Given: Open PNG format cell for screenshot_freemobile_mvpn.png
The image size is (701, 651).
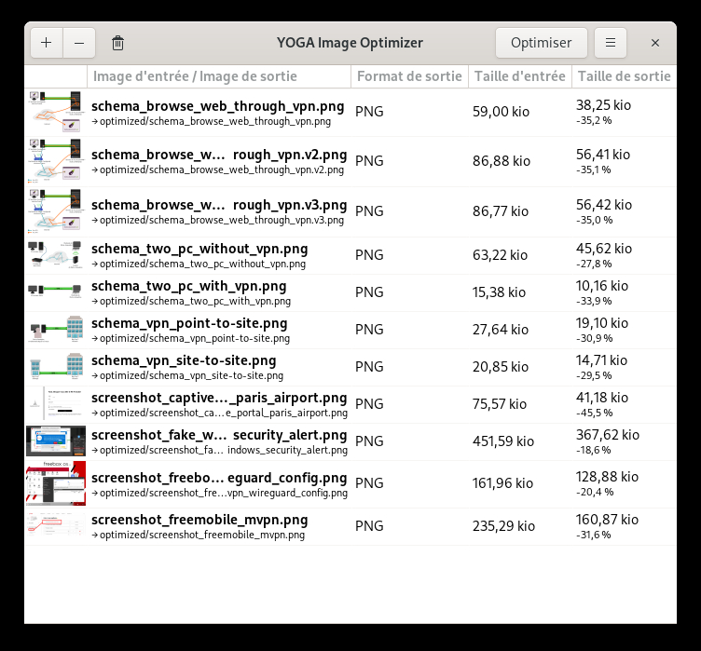Looking at the screenshot, I should [x=369, y=526].
